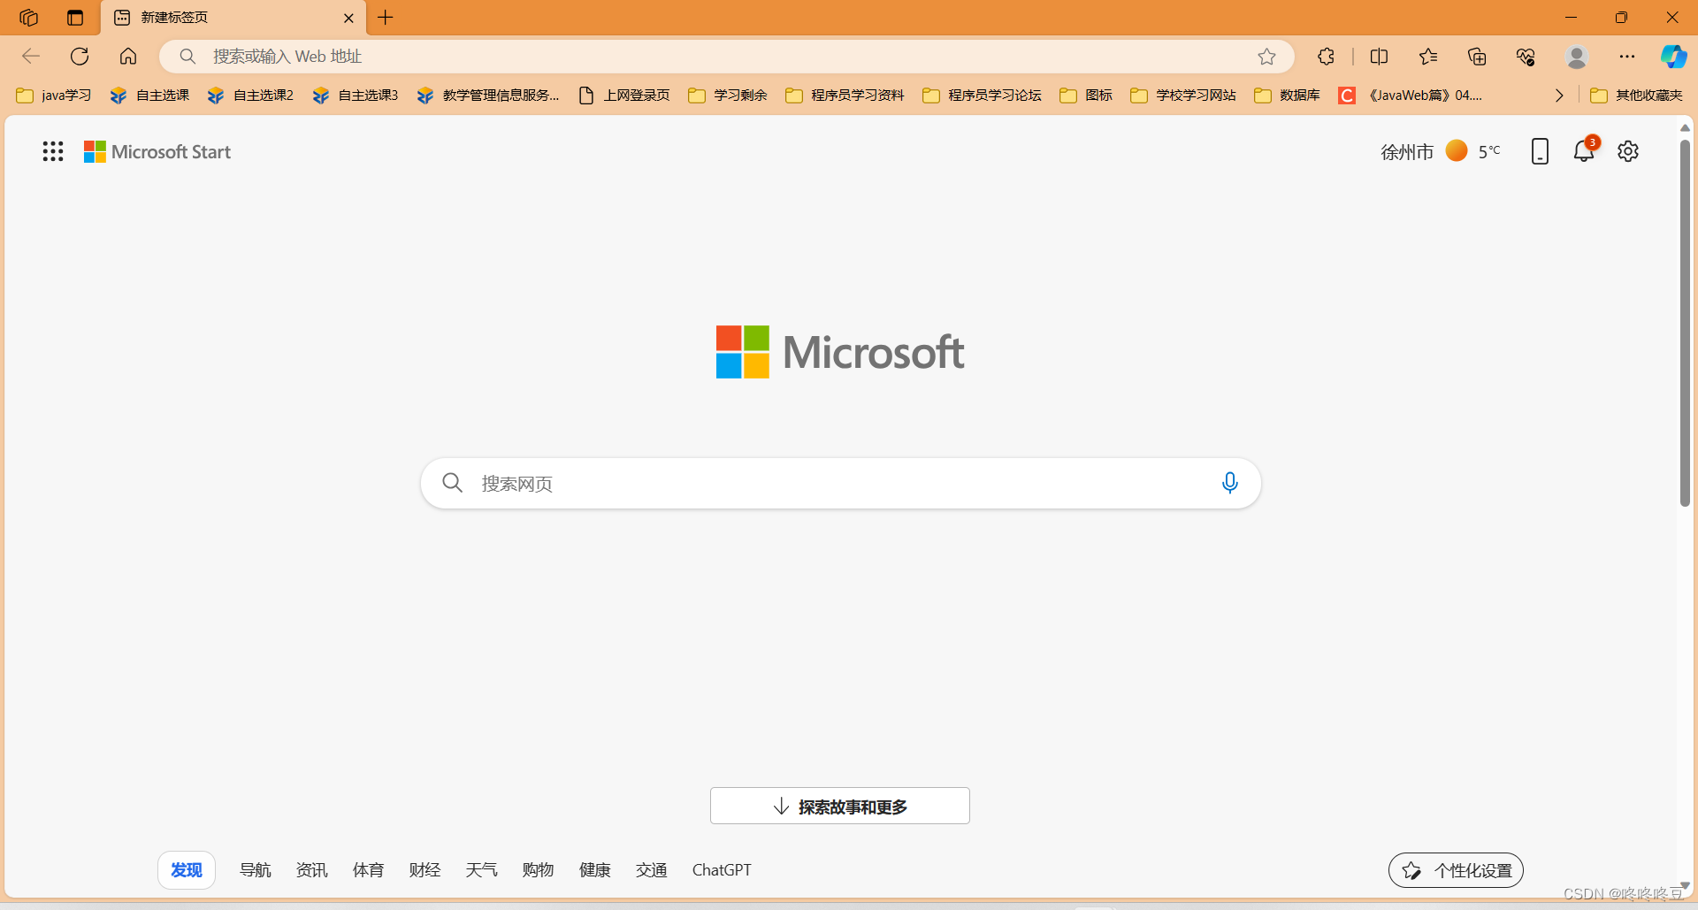
Task: Expand the 数据库 bookmark folder
Action: (1288, 96)
